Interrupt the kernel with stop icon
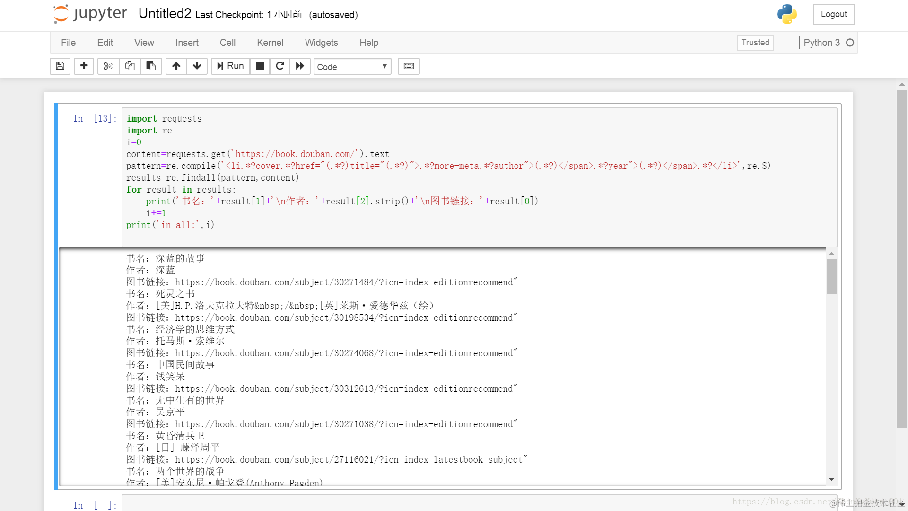This screenshot has height=511, width=908. (x=260, y=66)
